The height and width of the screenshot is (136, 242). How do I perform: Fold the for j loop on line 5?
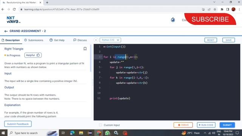click(x=102, y=67)
